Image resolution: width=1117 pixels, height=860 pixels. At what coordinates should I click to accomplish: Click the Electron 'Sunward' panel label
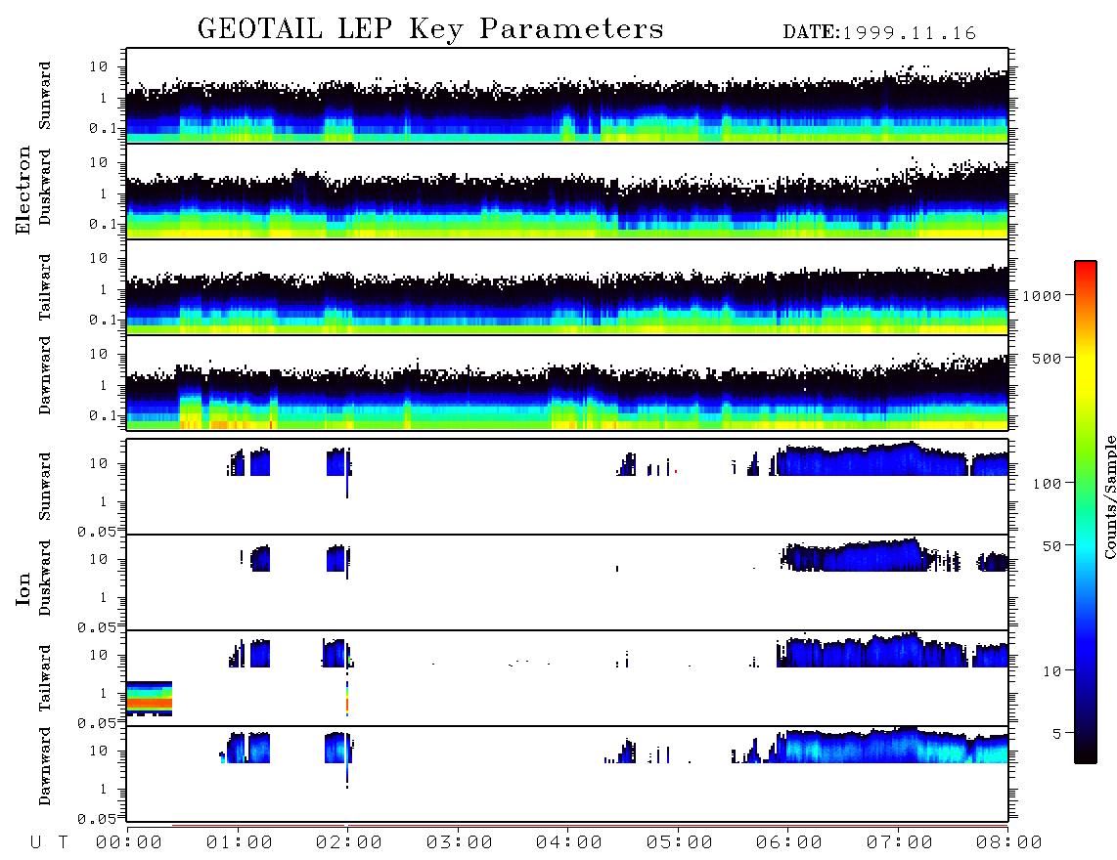(44, 96)
